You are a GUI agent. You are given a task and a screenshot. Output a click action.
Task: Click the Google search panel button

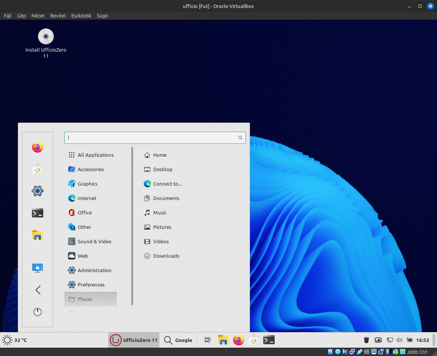[178, 340]
